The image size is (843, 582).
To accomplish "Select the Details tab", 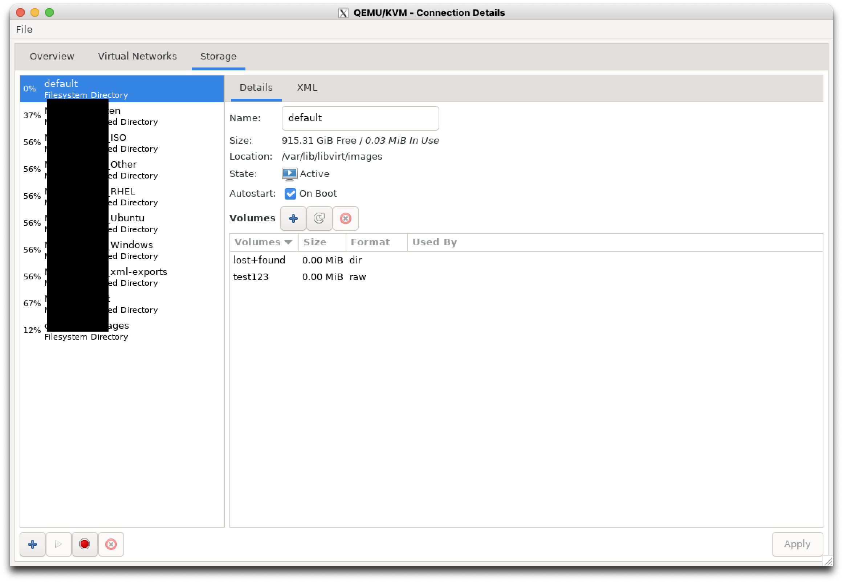I will 256,87.
